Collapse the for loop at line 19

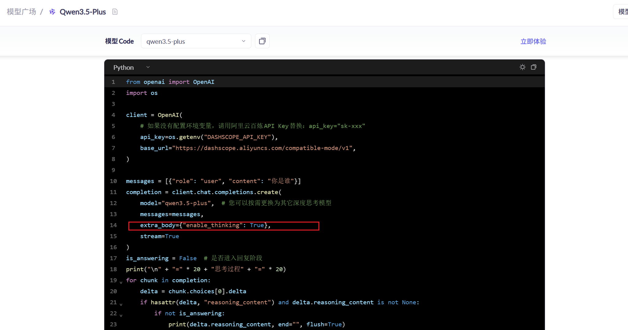(121, 282)
